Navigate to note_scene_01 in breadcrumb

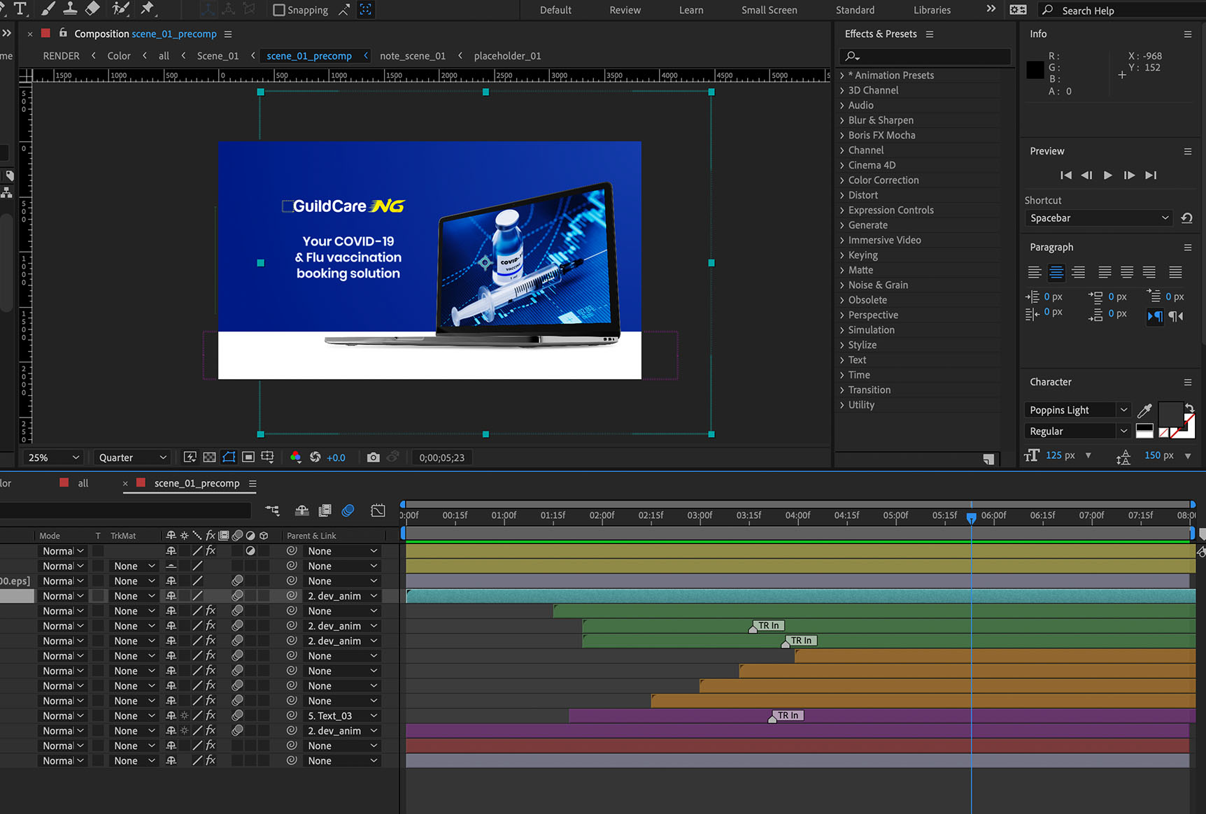412,56
